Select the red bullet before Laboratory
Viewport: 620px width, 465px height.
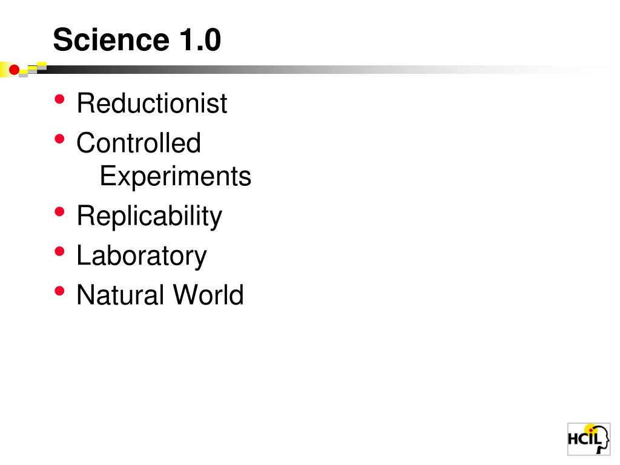(x=60, y=251)
